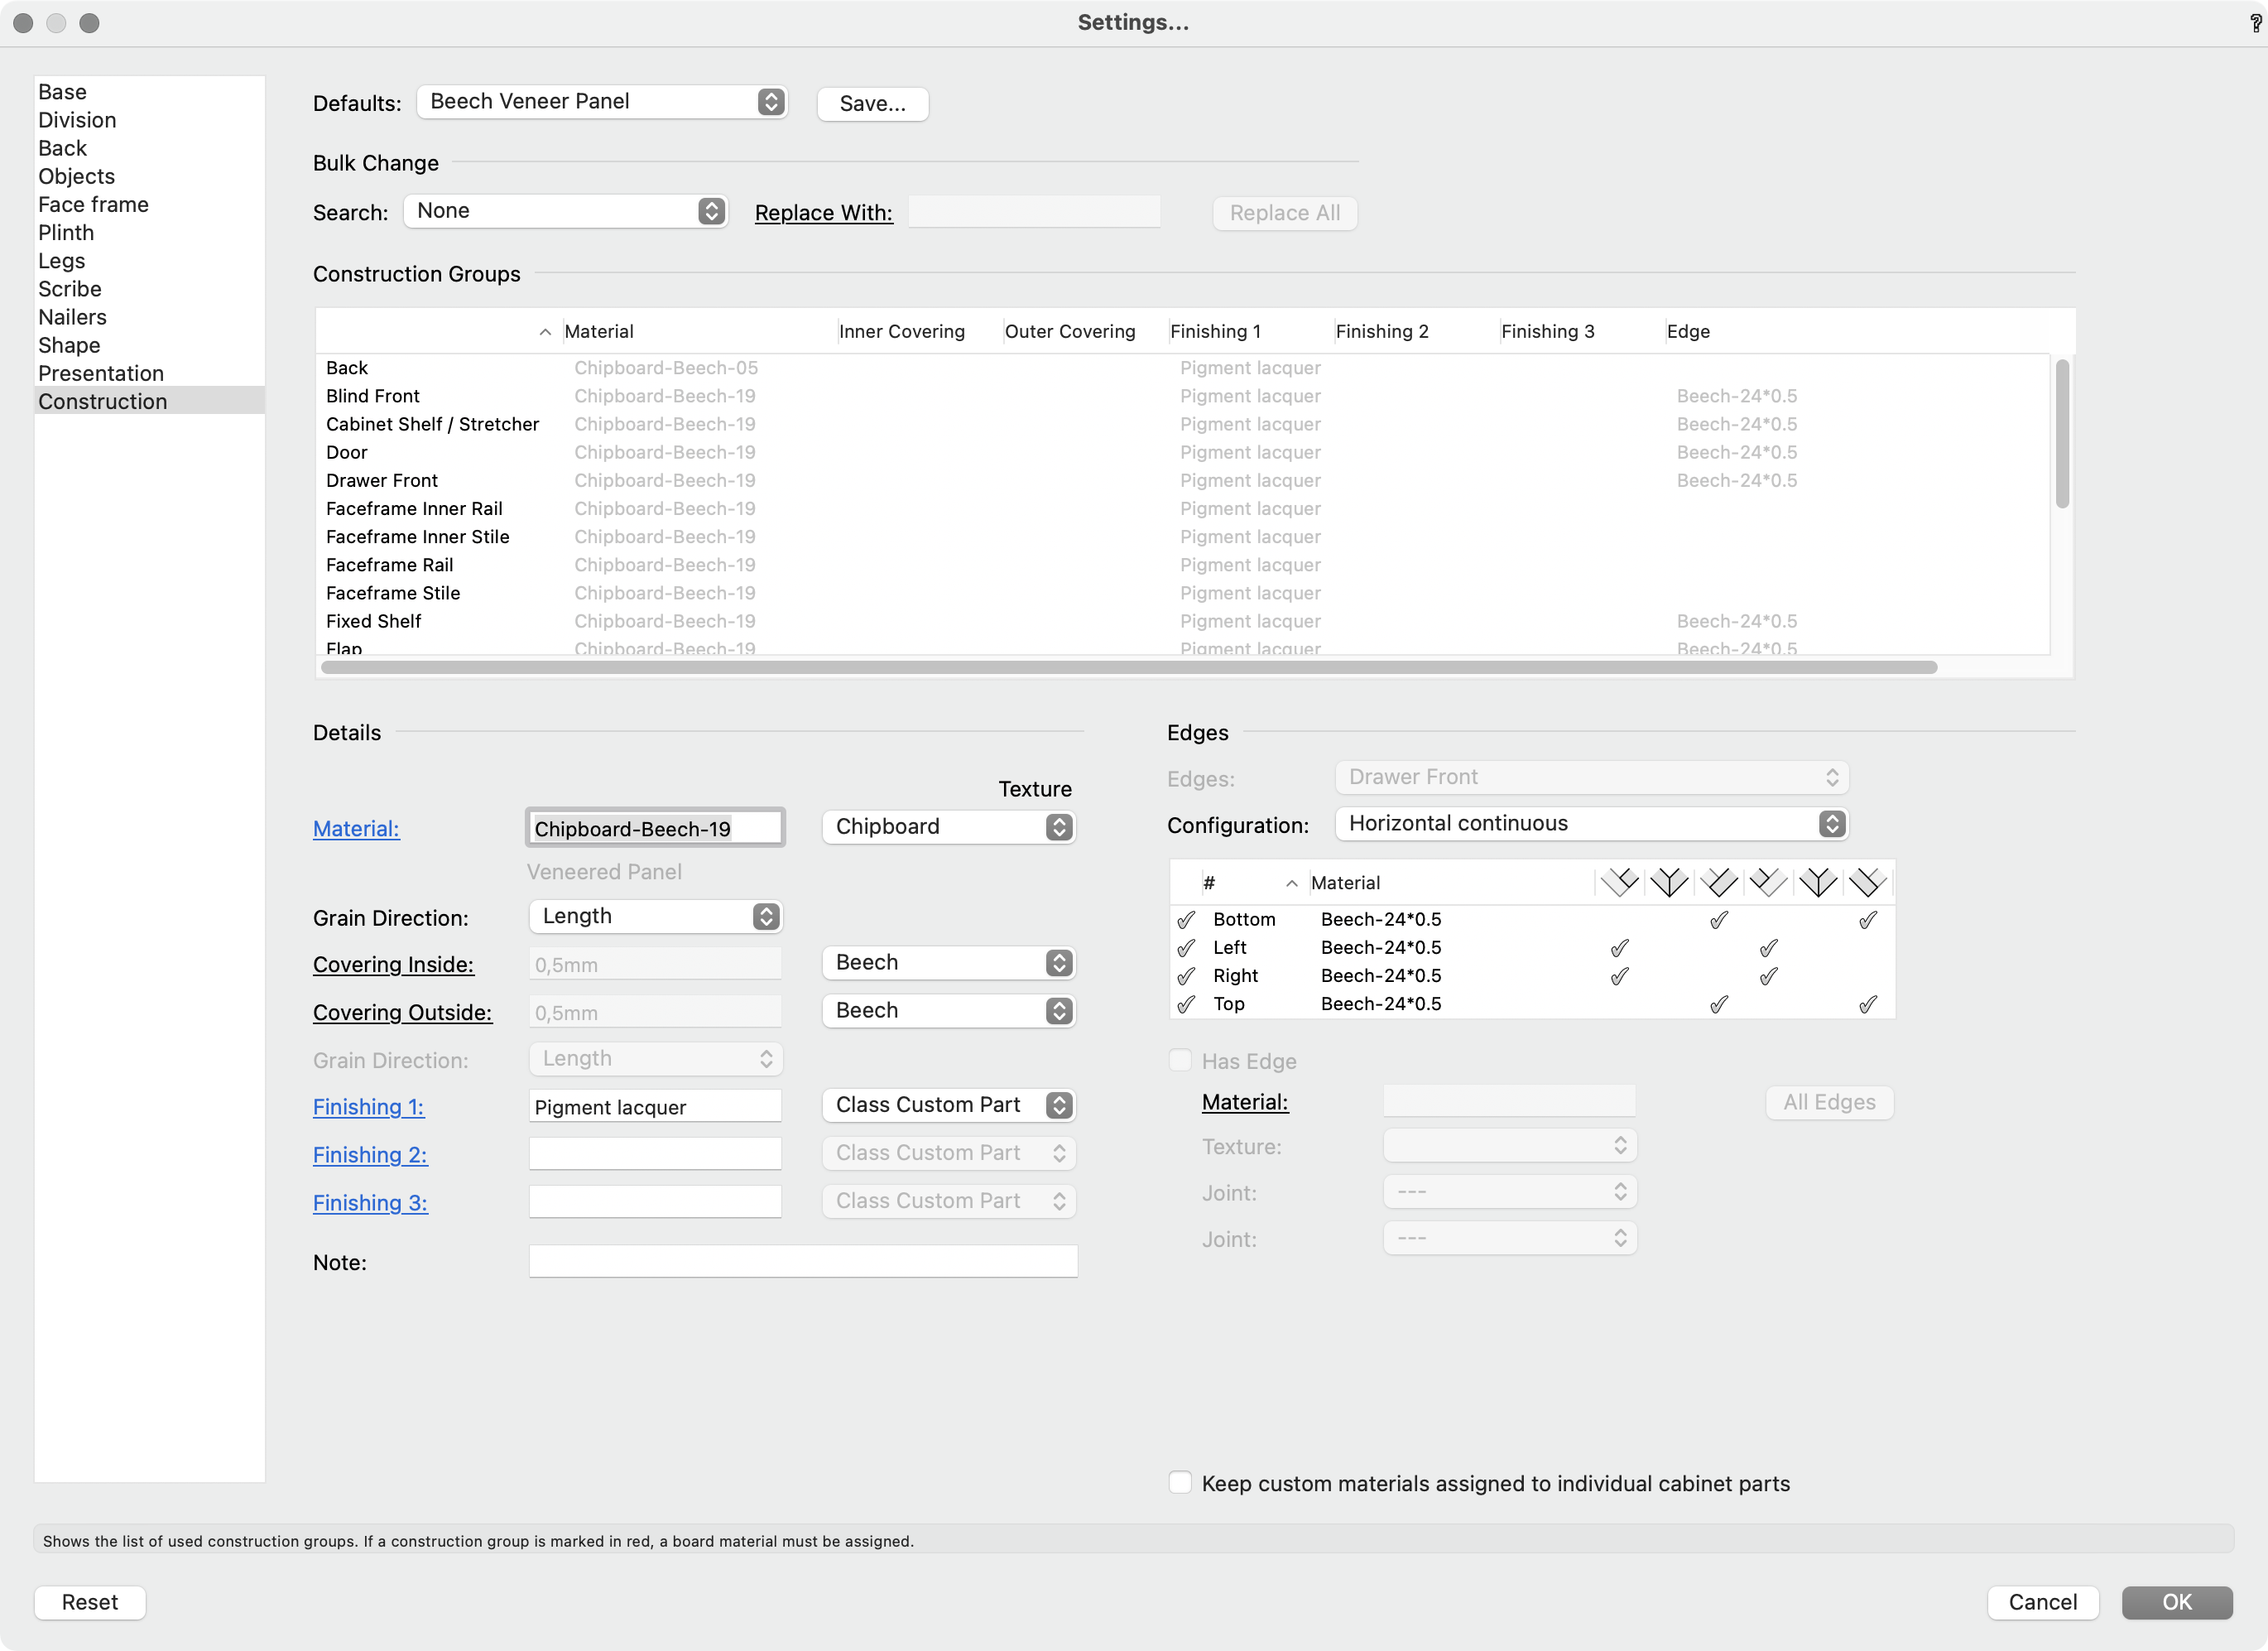Open the Configuration dropdown set to Horizontal continuous
The width and height of the screenshot is (2268, 1651).
pyautogui.click(x=1591, y=823)
